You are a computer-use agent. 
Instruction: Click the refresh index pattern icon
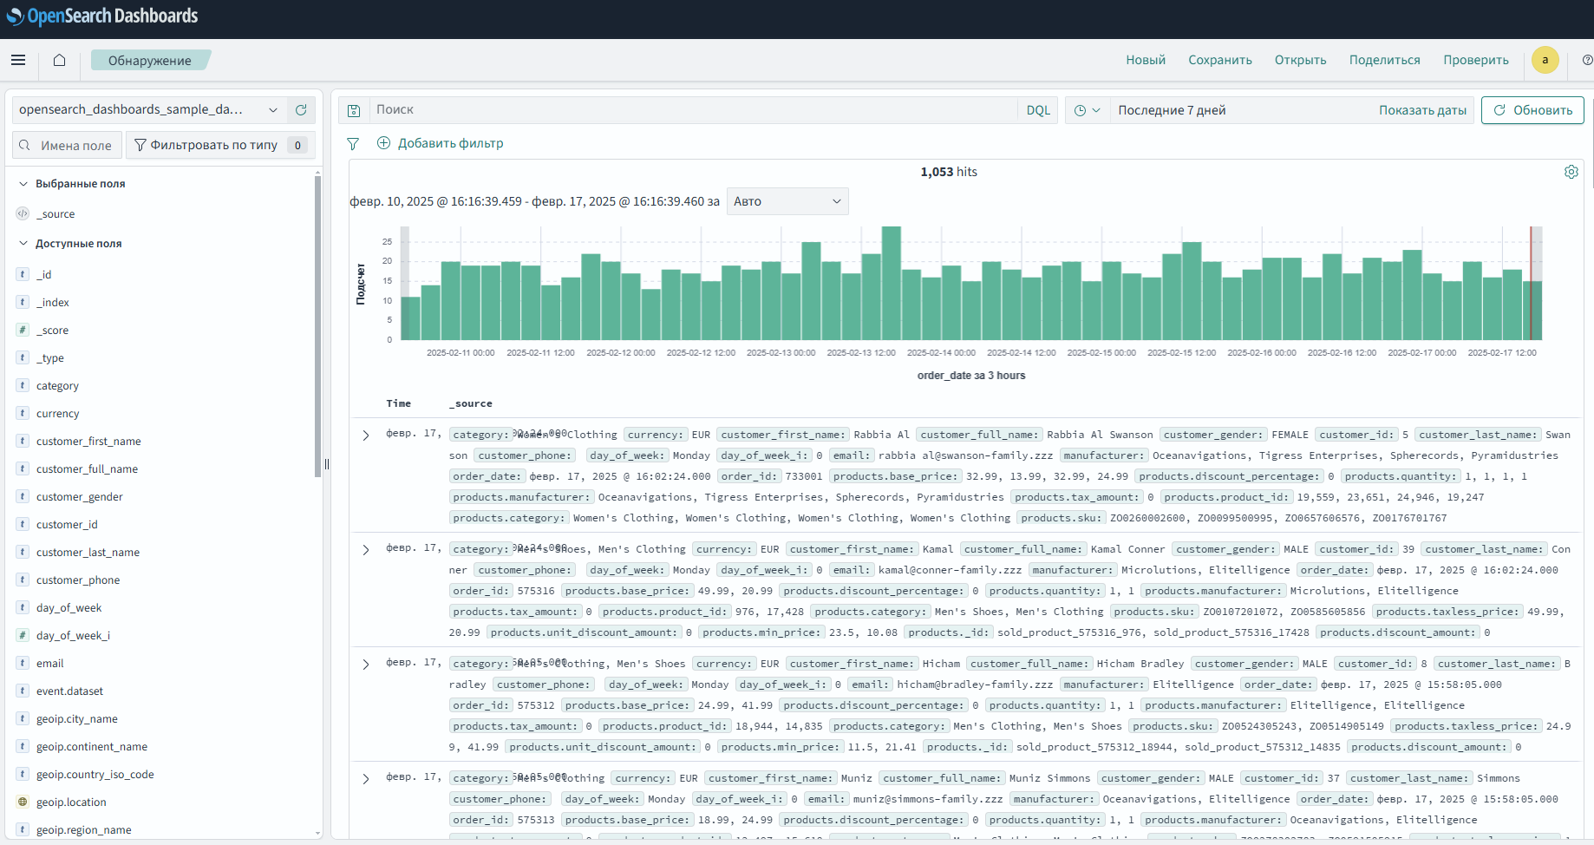(x=301, y=110)
